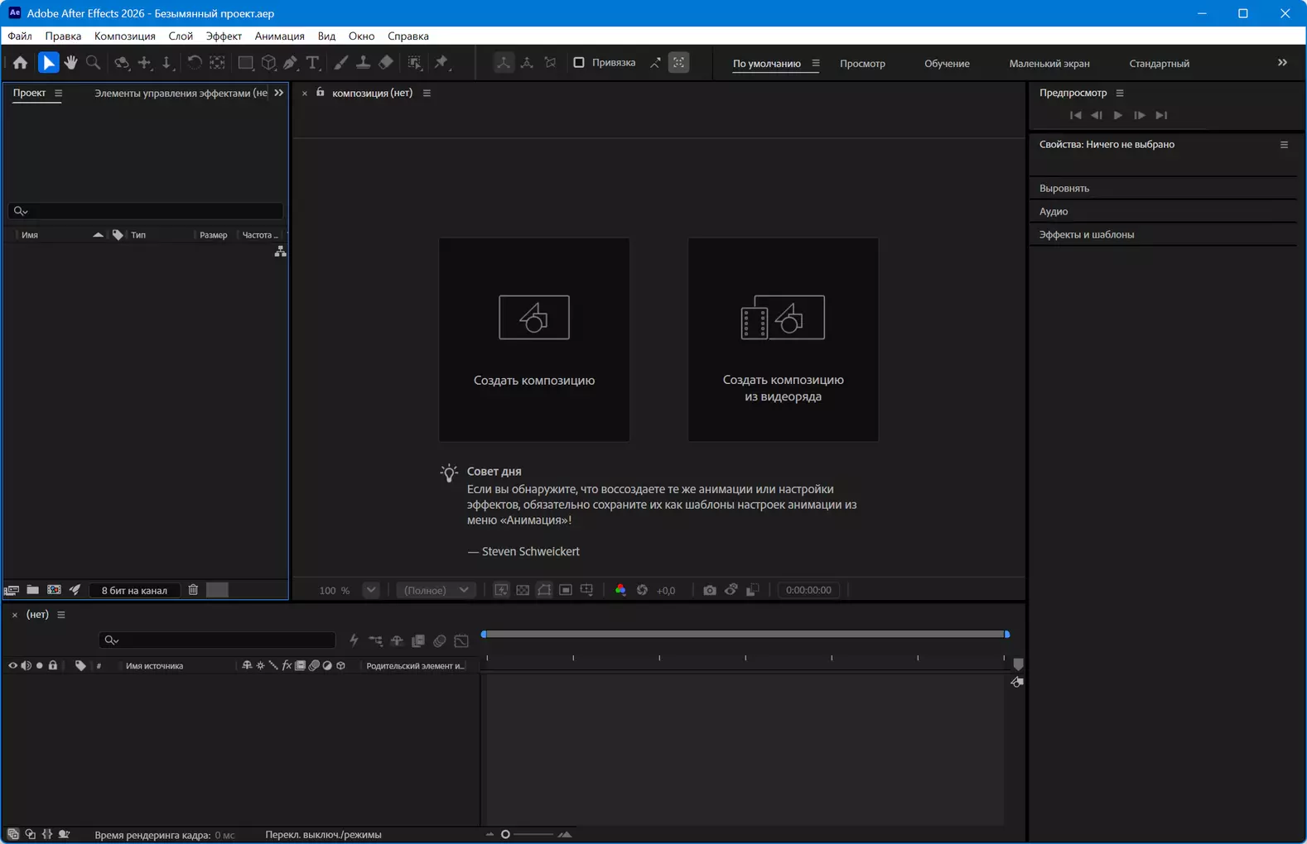Click the reset exposure icon

[x=642, y=590]
